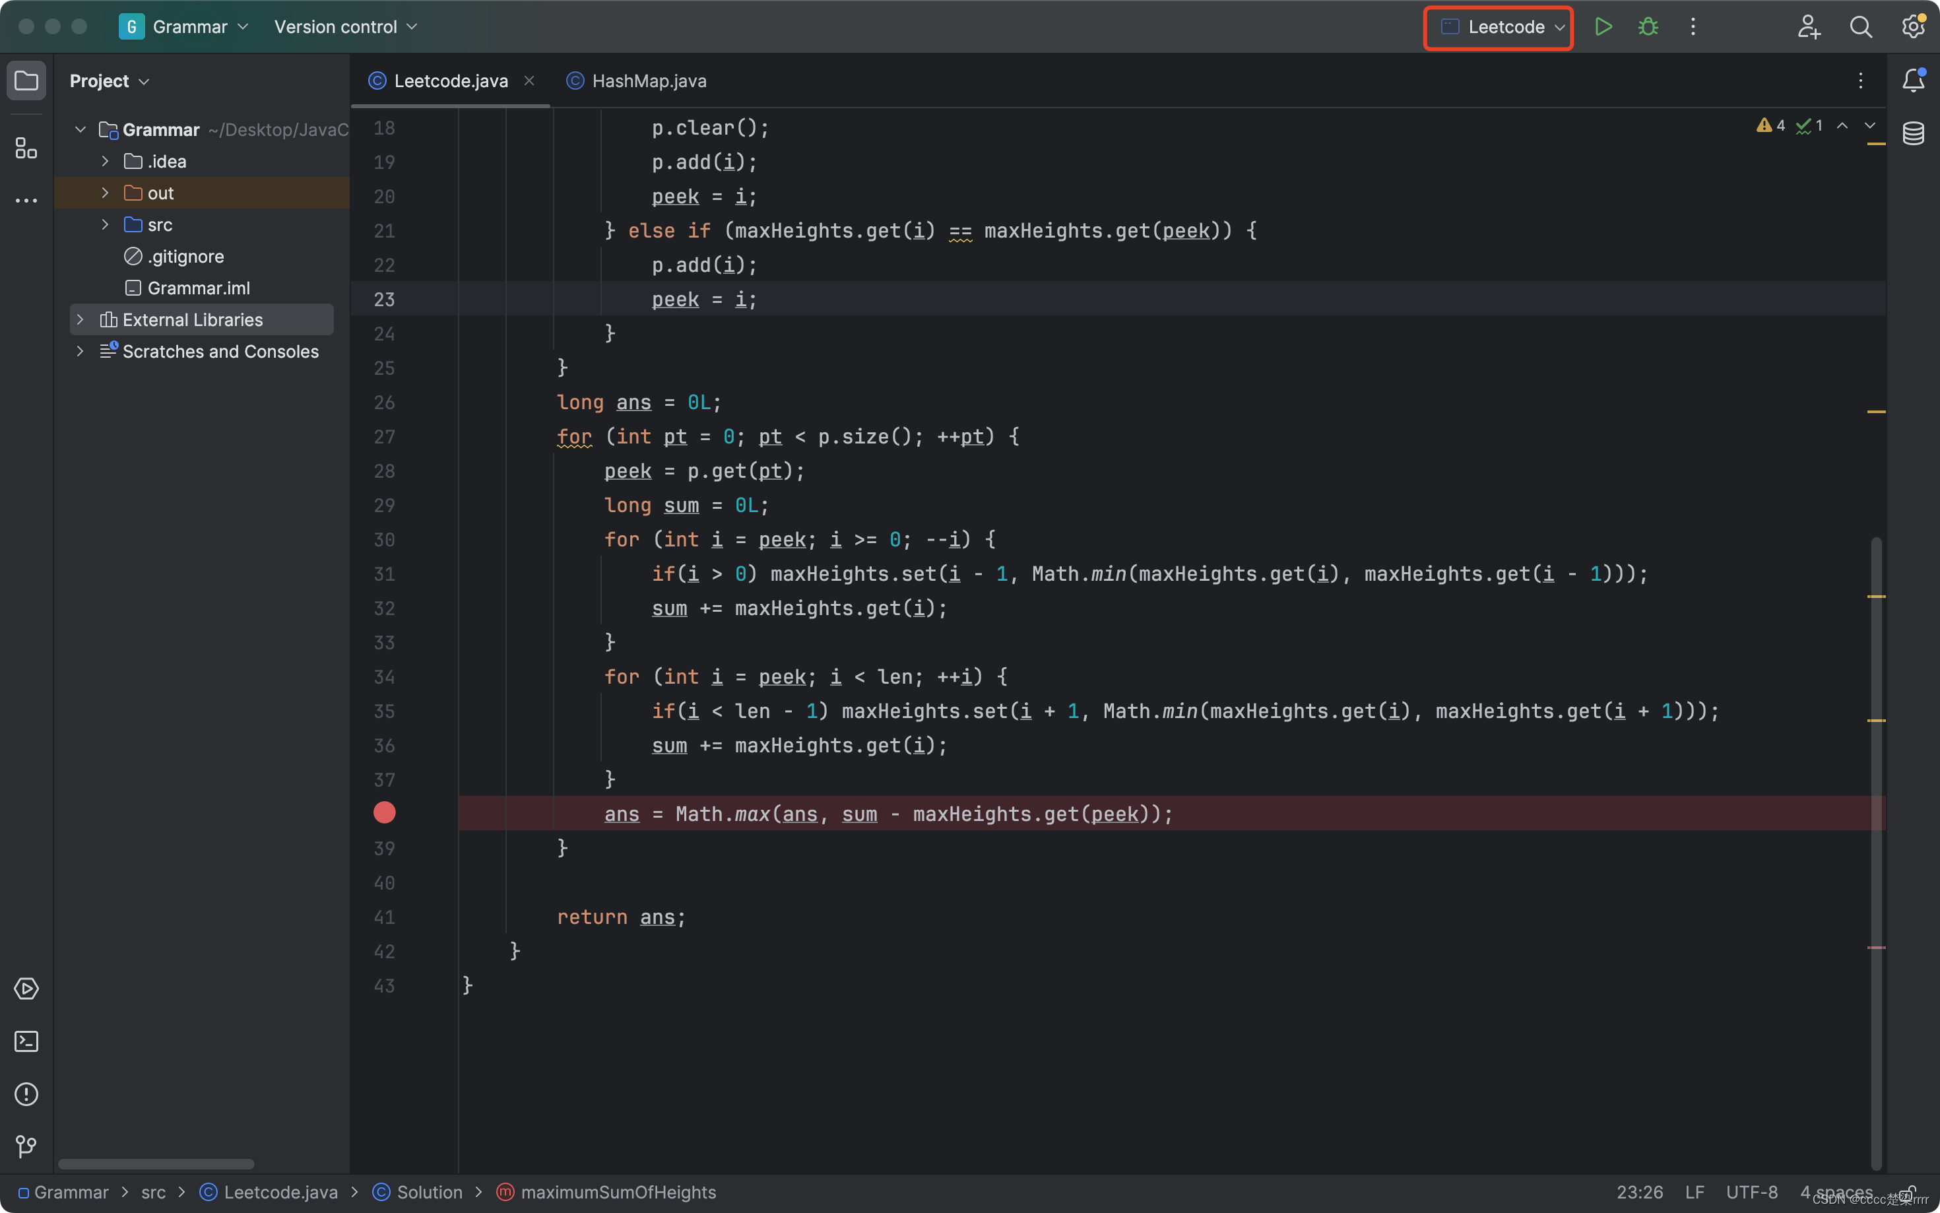Click the red error stripe marker

[1876, 948]
